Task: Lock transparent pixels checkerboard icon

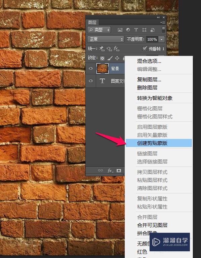Action: pos(102,58)
